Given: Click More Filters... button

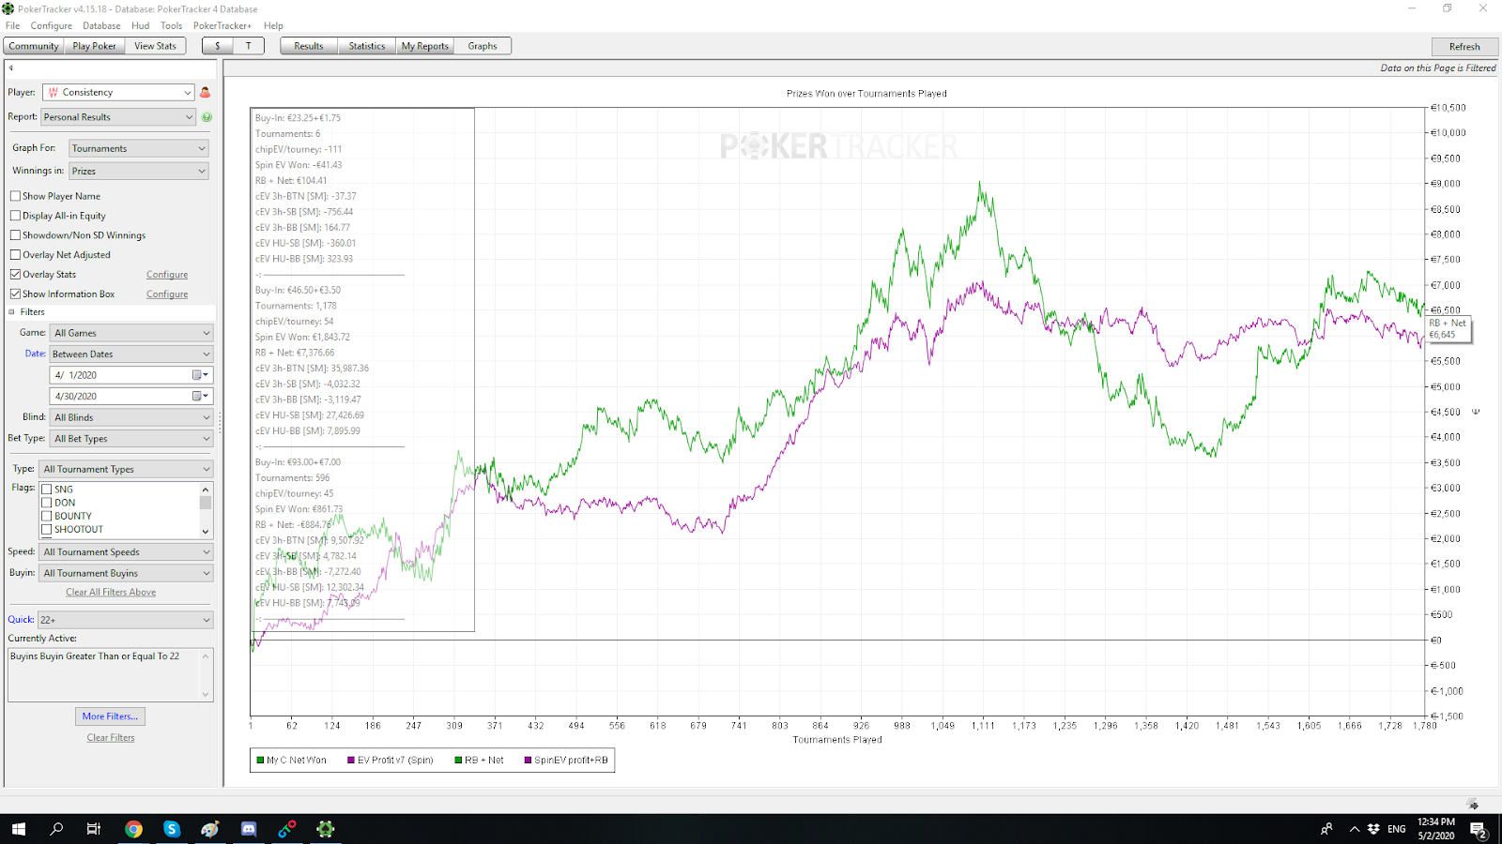Looking at the screenshot, I should click(x=110, y=716).
